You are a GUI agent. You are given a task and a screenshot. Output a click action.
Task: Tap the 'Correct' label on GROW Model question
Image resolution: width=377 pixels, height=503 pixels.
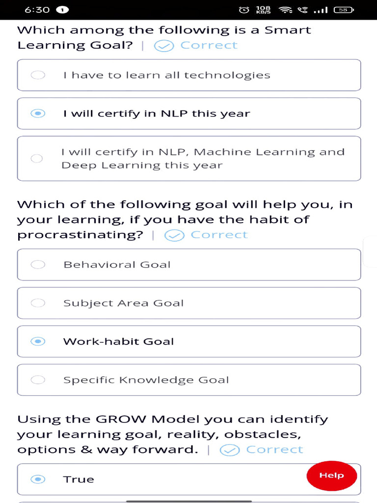pos(274,449)
